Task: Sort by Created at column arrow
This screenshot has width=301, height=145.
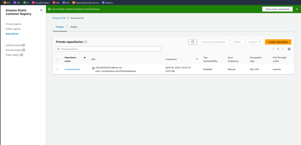Action: click(x=197, y=59)
